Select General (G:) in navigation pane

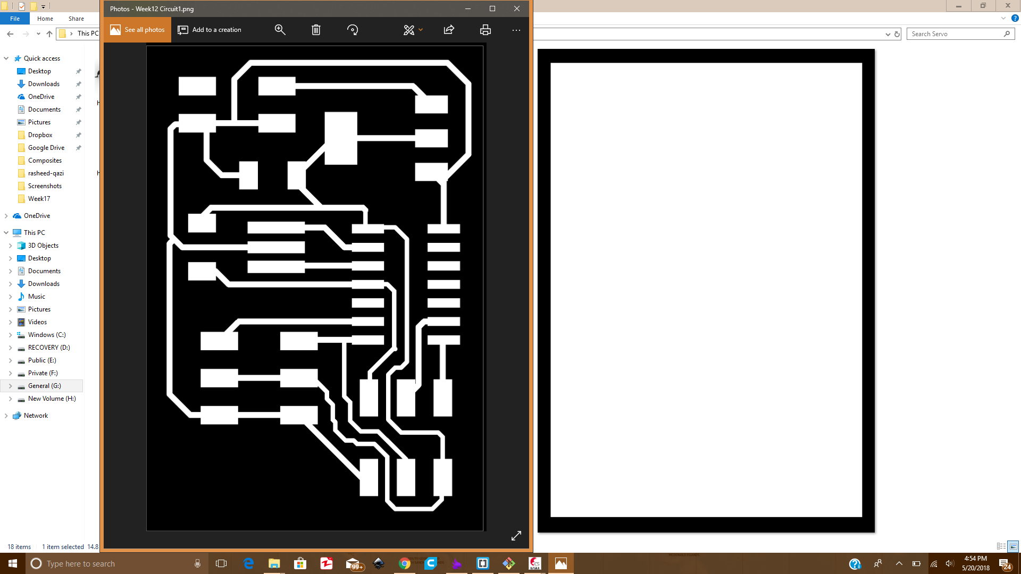pos(45,386)
